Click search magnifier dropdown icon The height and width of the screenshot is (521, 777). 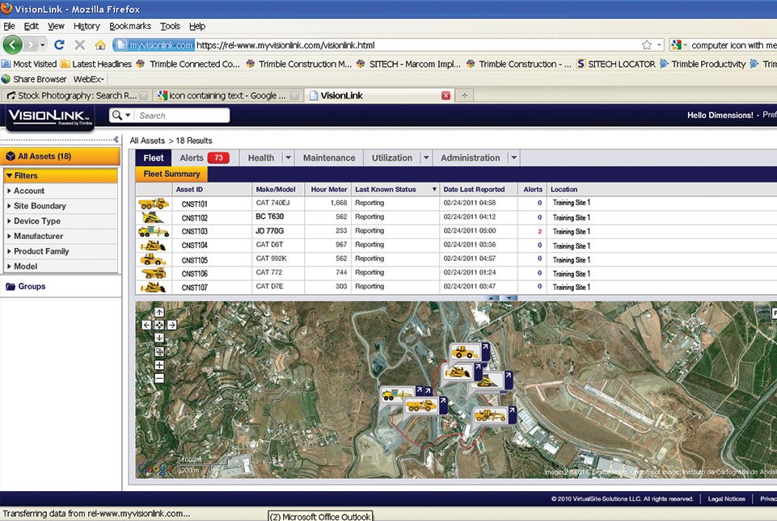click(x=121, y=116)
